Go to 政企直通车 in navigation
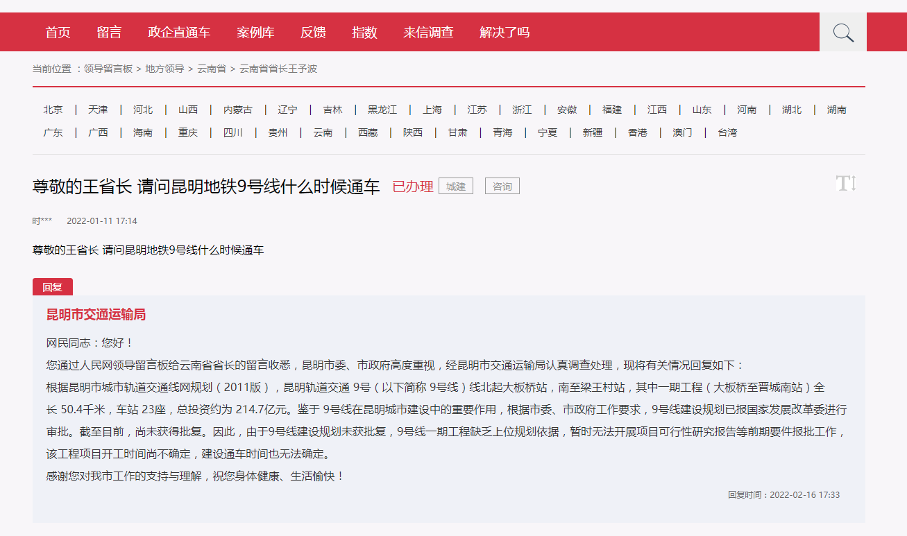Image resolution: width=907 pixels, height=536 pixels. tap(179, 33)
